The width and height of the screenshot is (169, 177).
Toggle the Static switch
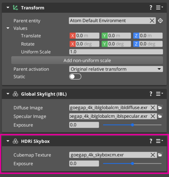pos(75,76)
